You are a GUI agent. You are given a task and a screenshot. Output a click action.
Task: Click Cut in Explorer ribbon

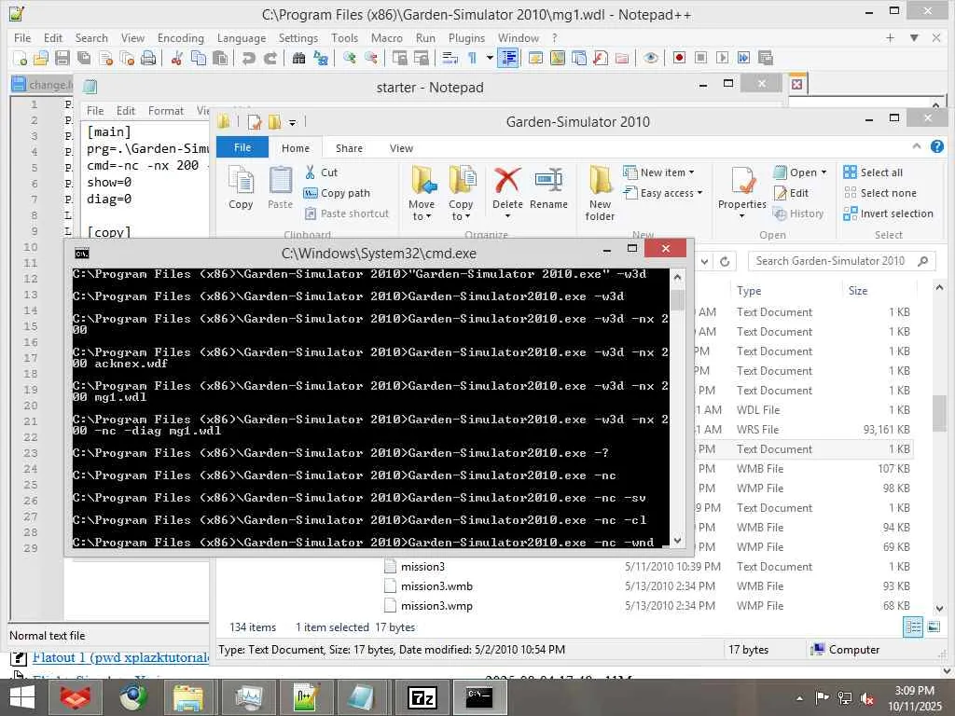coord(322,172)
